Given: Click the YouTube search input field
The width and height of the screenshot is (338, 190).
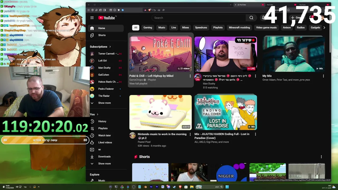Looking at the screenshot, I should point(199,18).
